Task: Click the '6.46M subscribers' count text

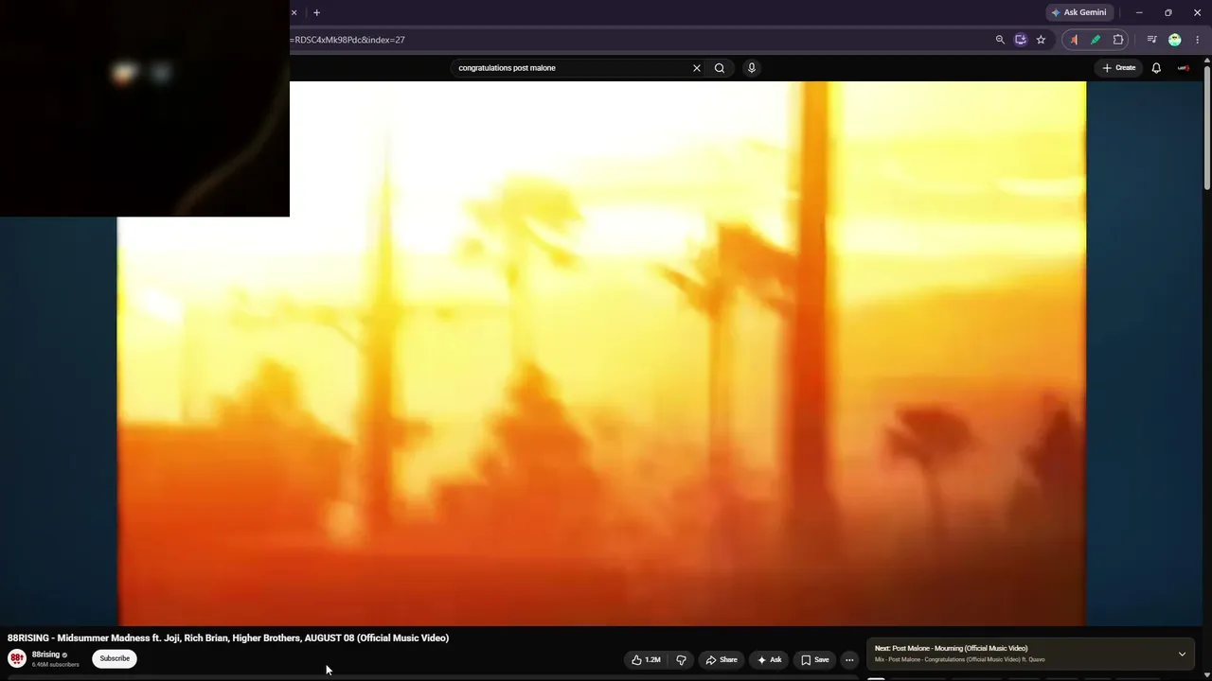Action: (x=56, y=665)
